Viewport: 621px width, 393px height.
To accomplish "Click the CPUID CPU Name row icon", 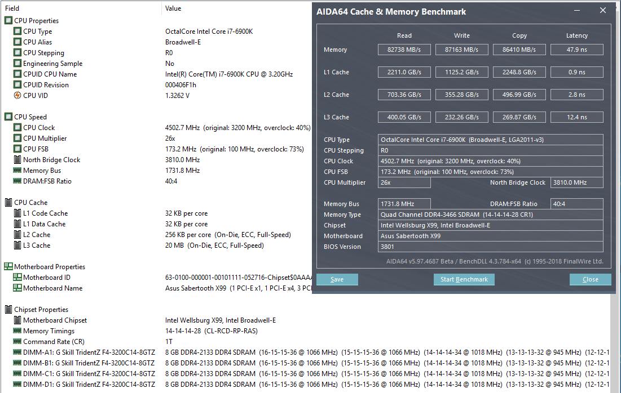I will pyautogui.click(x=17, y=74).
